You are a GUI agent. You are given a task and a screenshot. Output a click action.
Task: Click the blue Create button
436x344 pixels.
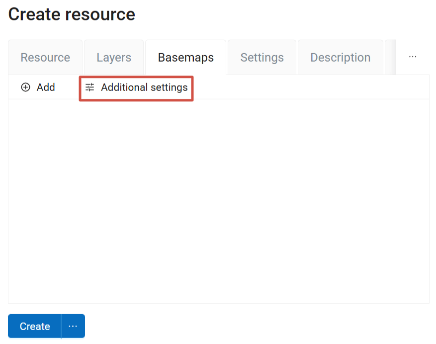pos(34,326)
